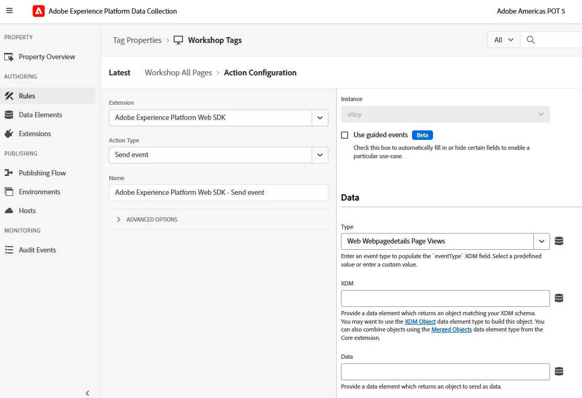Image resolution: width=582 pixels, height=398 pixels.
Task: Click the monitor icon beside Workshop Tags
Action: pos(178,40)
